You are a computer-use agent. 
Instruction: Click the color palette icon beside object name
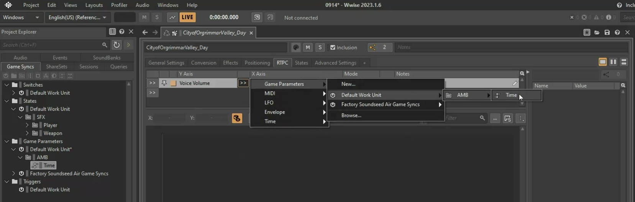pyautogui.click(x=296, y=47)
